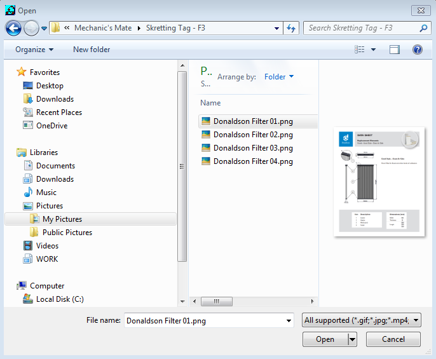
Task: Click the Recent Places icon
Action: pyautogui.click(x=28, y=112)
